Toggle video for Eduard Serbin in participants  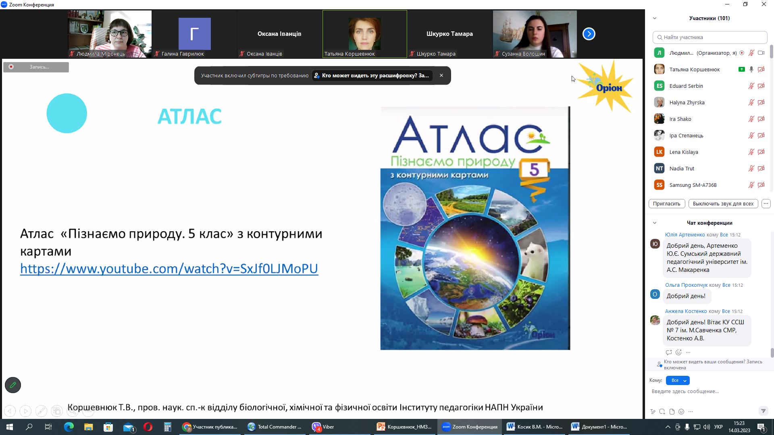click(761, 86)
